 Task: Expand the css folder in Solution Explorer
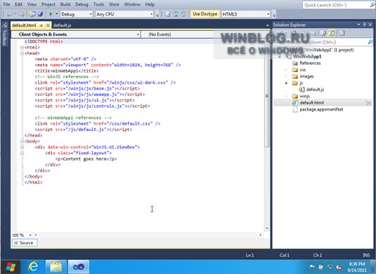point(286,70)
